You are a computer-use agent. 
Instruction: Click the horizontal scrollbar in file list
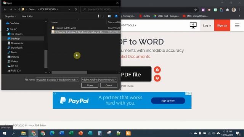point(69,72)
